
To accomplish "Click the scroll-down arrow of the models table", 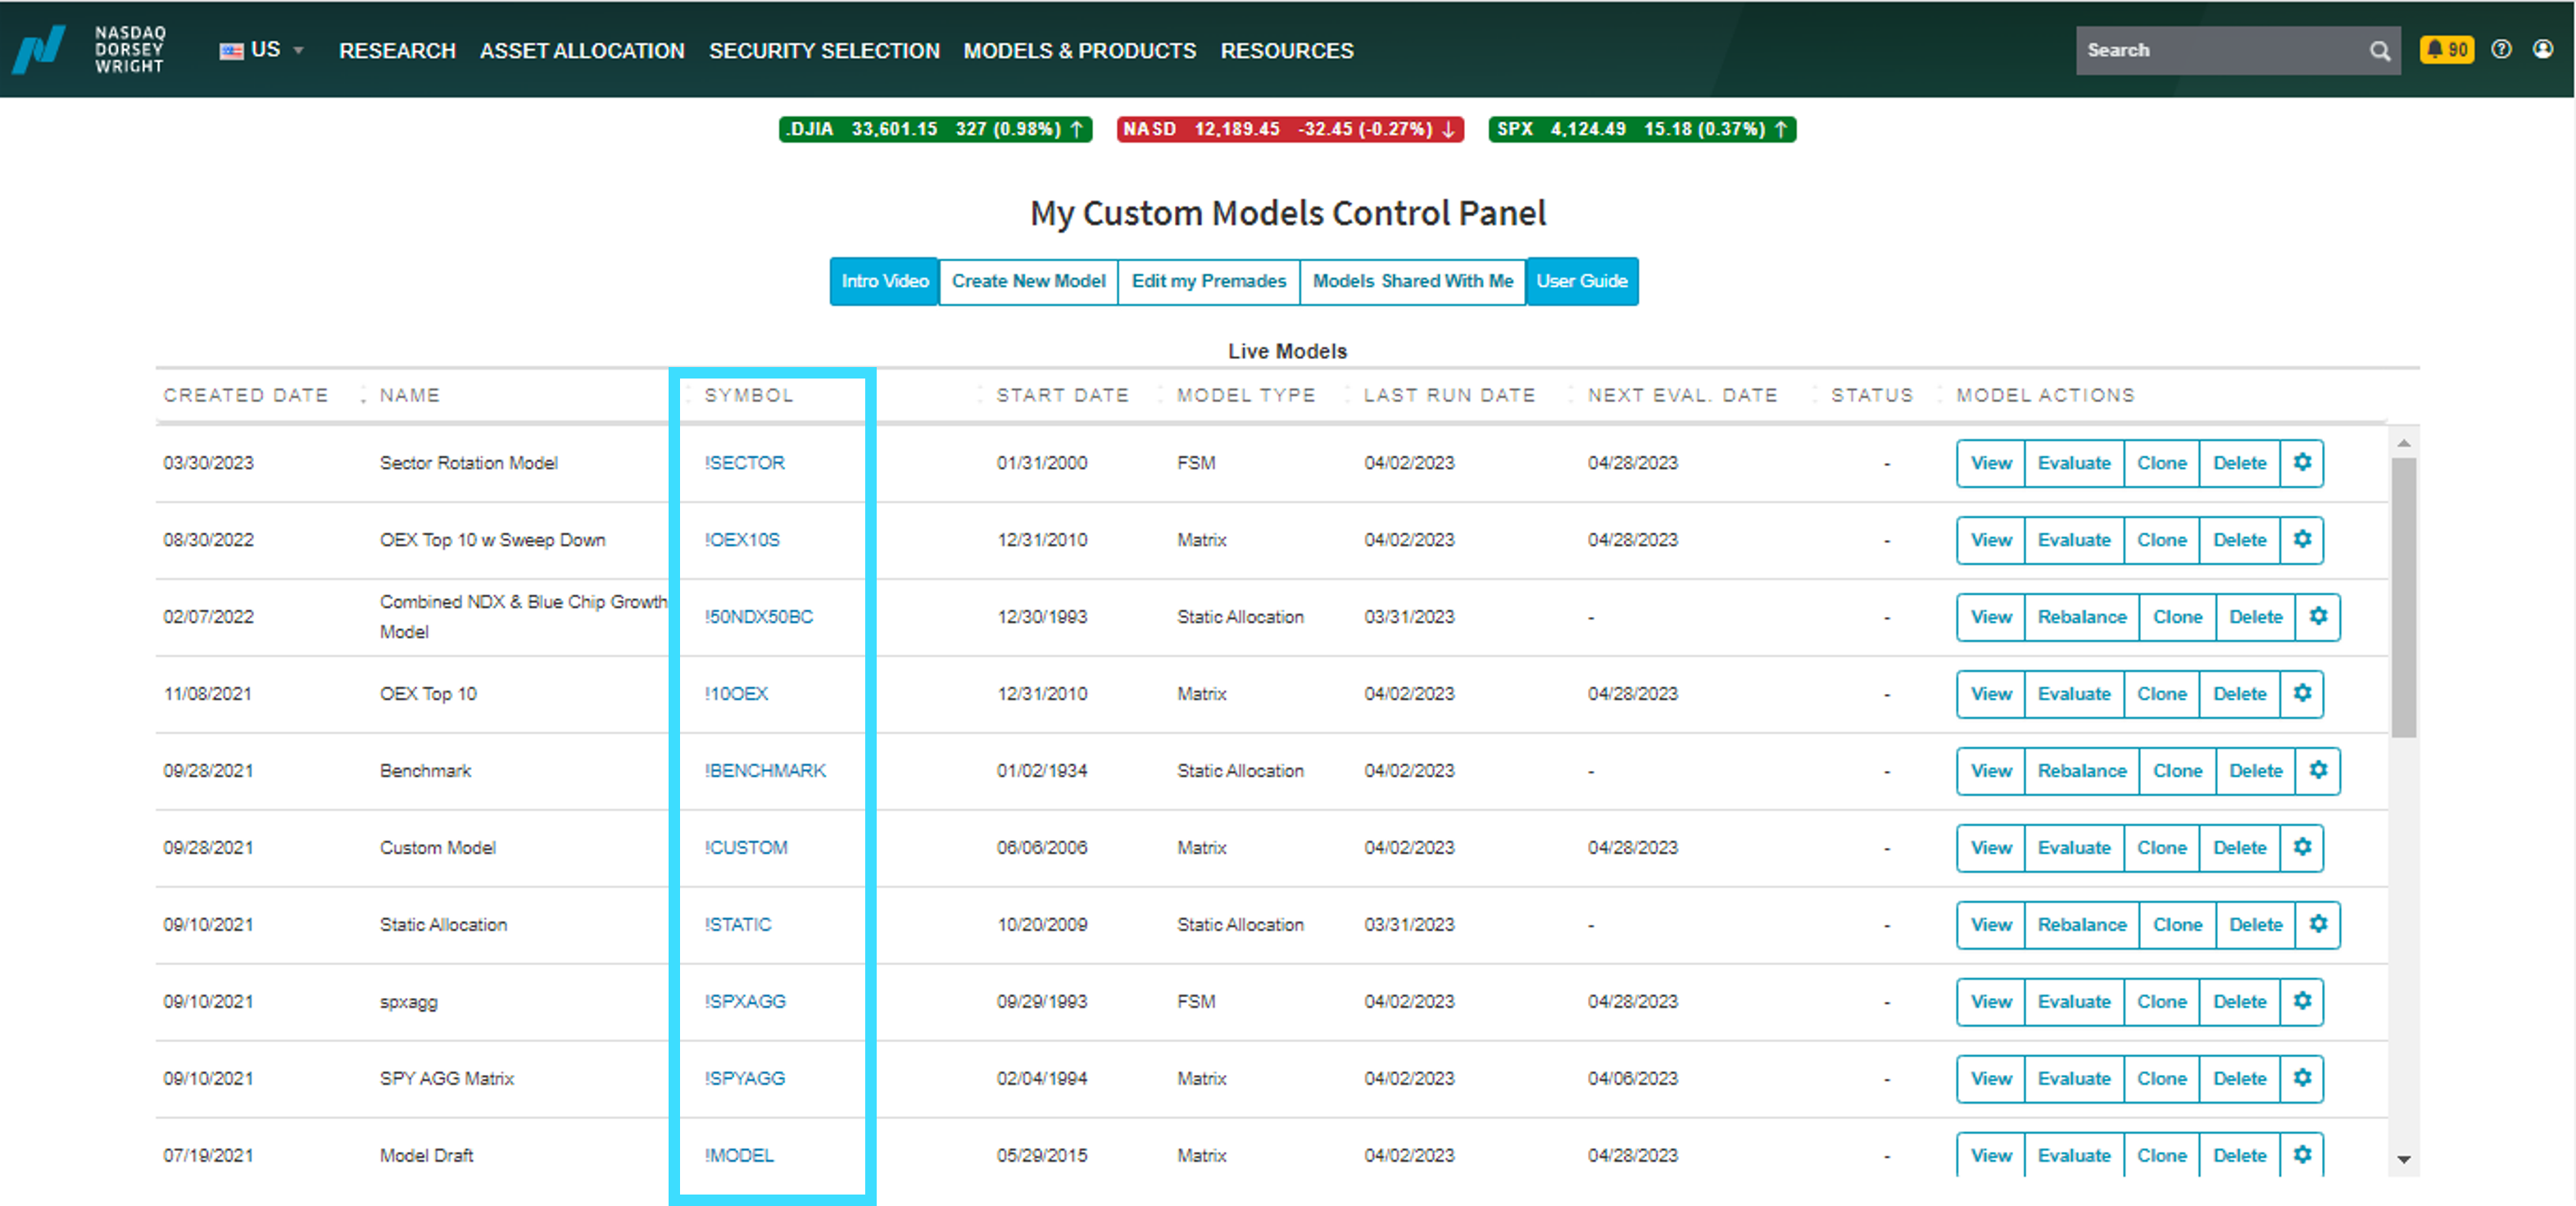I will click(x=2403, y=1159).
